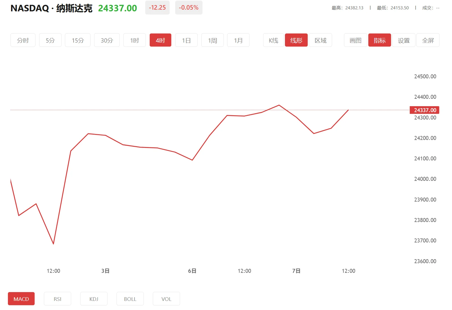Switch to the 1日 daily view
Screen dimensions: 452x310
[x=186, y=40]
